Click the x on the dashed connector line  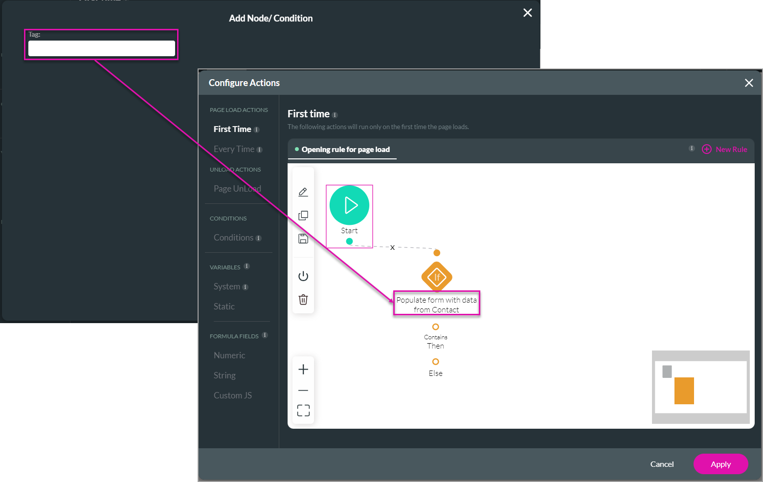tap(392, 247)
